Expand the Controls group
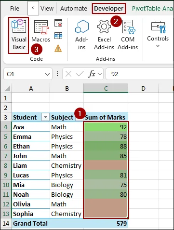Image resolution: width=174 pixels, height=230 pixels. point(158,35)
